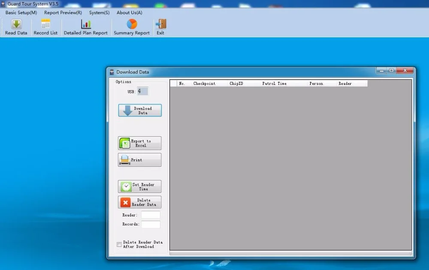Click the Print button
The width and height of the screenshot is (429, 270).
coord(140,160)
